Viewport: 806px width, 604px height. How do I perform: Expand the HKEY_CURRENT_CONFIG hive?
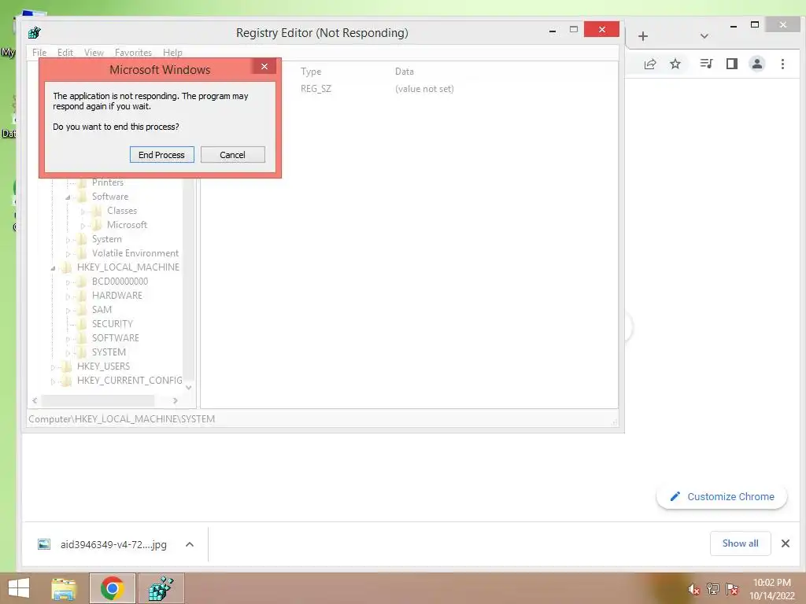pyautogui.click(x=53, y=381)
